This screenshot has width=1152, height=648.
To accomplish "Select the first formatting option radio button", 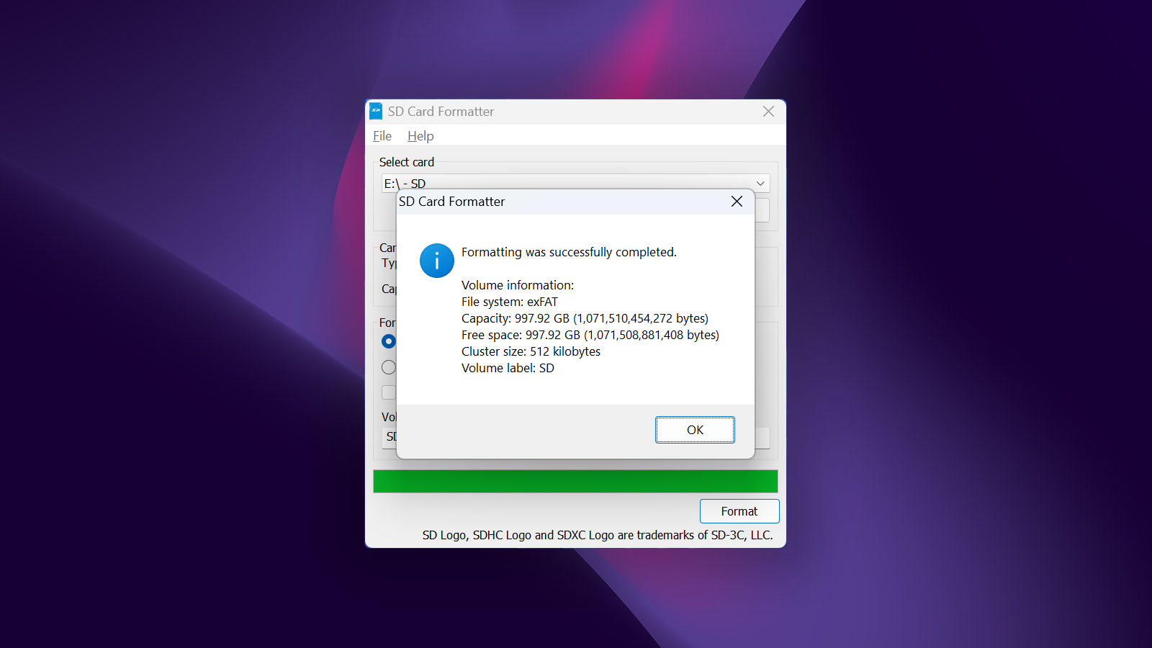I will pos(389,341).
